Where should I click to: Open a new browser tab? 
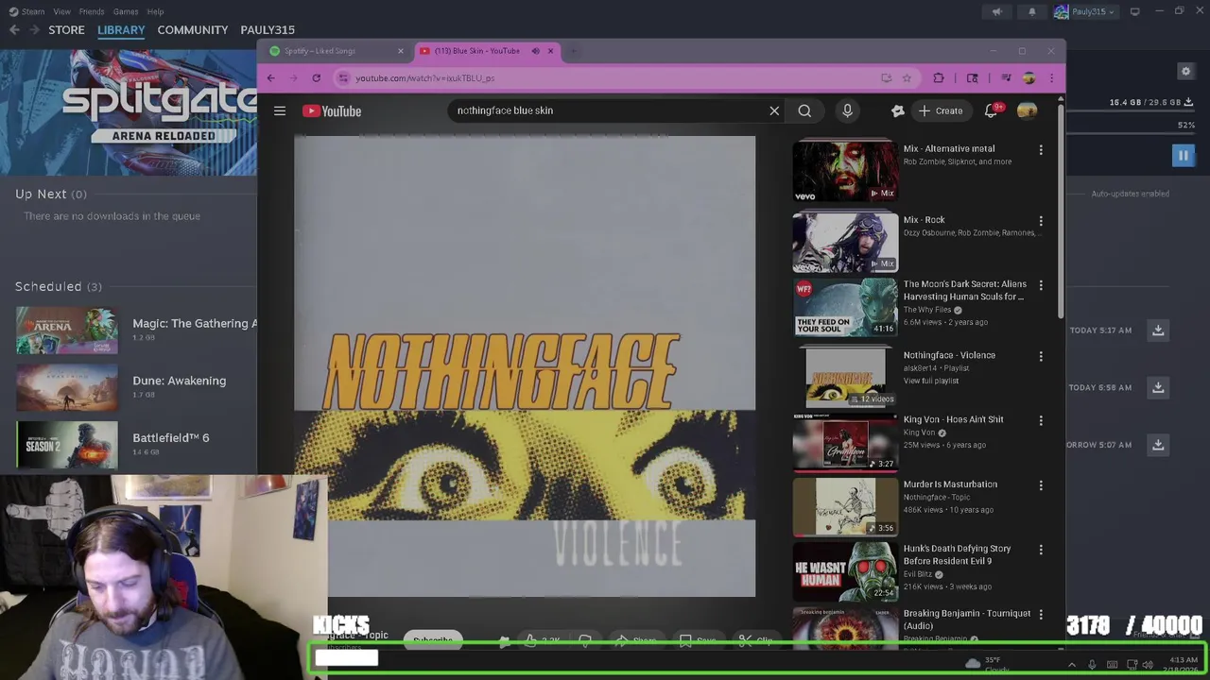[x=573, y=51]
